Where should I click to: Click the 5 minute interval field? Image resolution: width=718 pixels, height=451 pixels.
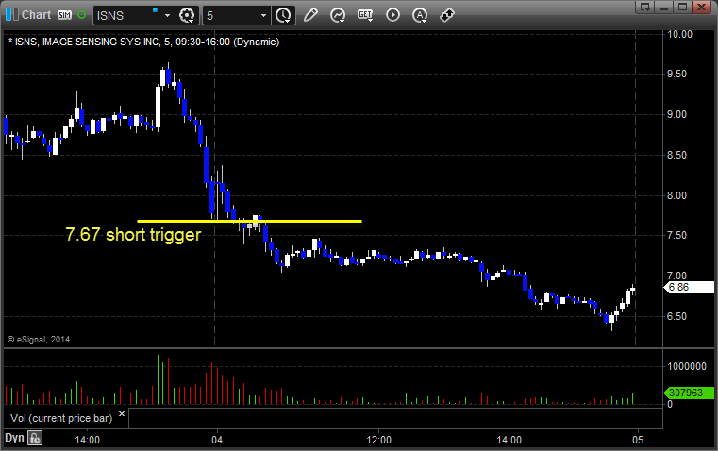tap(231, 15)
